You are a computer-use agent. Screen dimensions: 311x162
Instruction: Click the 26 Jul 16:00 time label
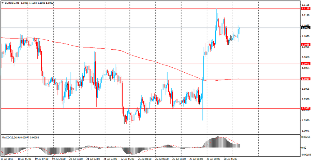179,159
